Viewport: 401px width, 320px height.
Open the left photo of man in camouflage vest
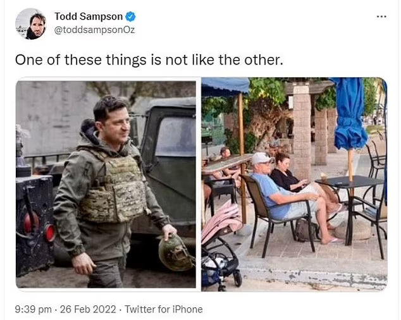click(106, 185)
